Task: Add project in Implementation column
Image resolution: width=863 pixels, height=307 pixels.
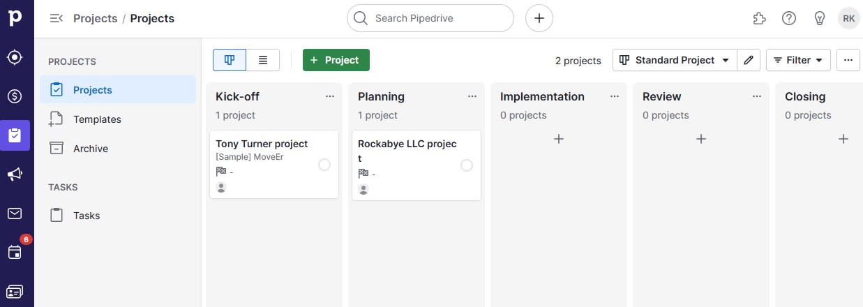Action: coord(559,139)
